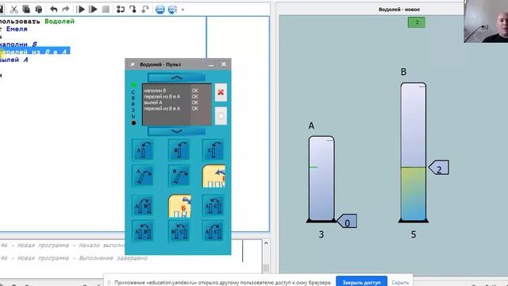This screenshot has height=286, width=508.
Task: Toggle the green connection indicator light
Action: pos(133,85)
